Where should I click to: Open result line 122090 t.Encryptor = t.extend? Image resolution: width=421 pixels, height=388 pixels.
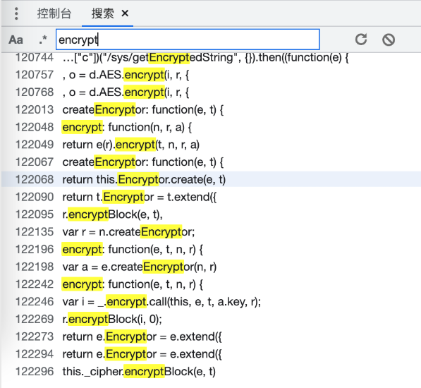(211, 197)
